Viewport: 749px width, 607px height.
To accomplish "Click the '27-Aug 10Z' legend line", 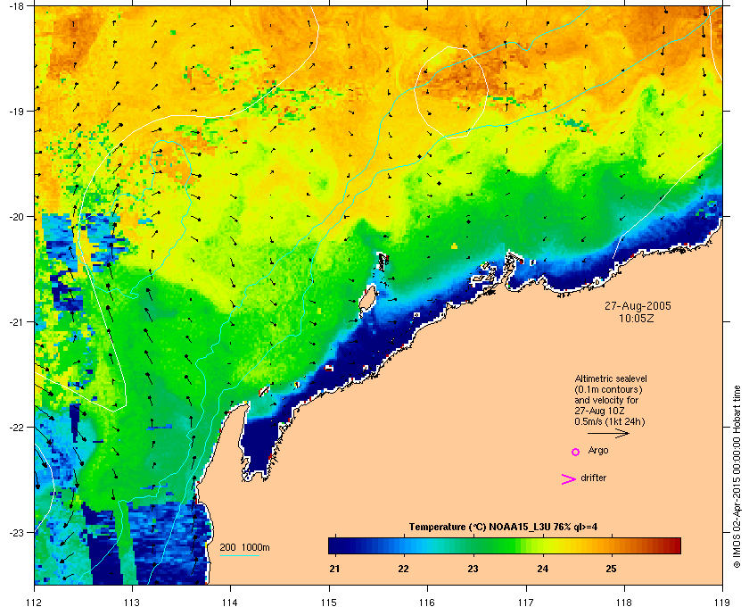I will point(599,411).
